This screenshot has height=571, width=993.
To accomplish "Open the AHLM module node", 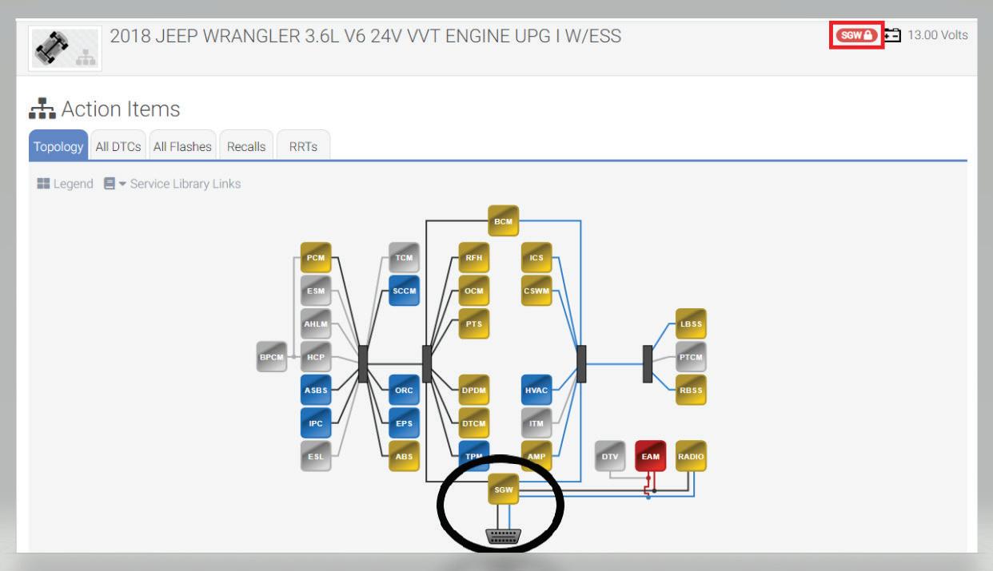I will pyautogui.click(x=315, y=324).
